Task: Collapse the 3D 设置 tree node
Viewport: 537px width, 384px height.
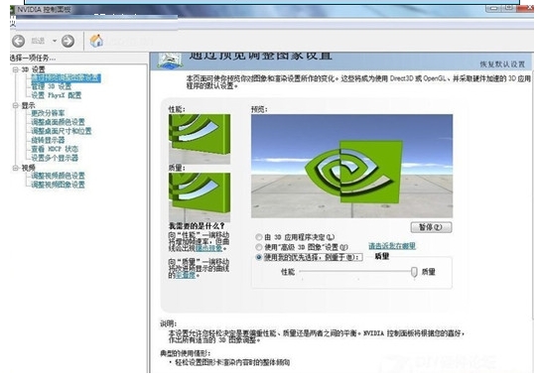Action: point(16,69)
